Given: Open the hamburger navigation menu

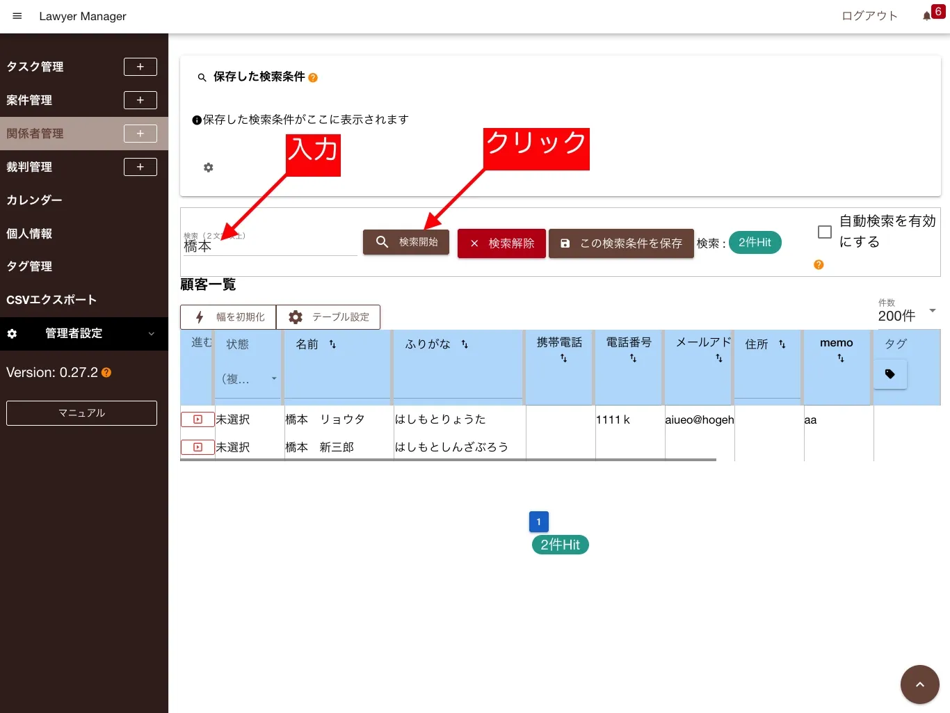Looking at the screenshot, I should 17,16.
